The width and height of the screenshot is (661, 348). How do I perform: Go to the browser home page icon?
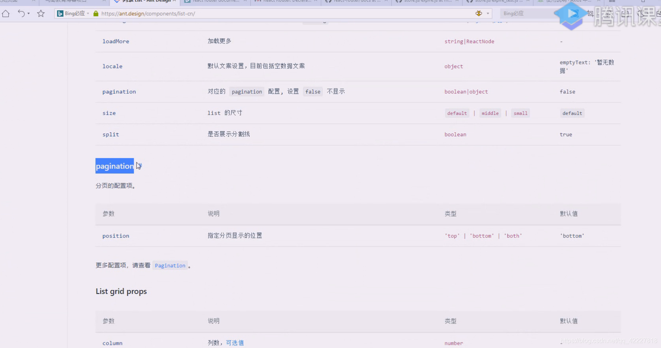point(6,14)
